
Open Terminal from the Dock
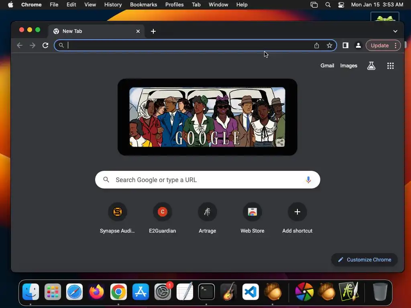click(206, 292)
